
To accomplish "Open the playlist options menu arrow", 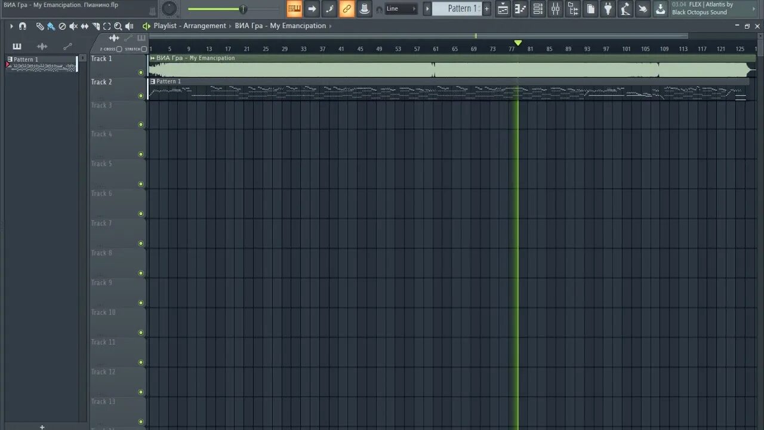I will click(x=11, y=26).
